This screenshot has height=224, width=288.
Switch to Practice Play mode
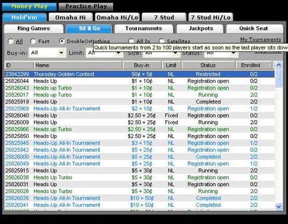pyautogui.click(x=86, y=7)
